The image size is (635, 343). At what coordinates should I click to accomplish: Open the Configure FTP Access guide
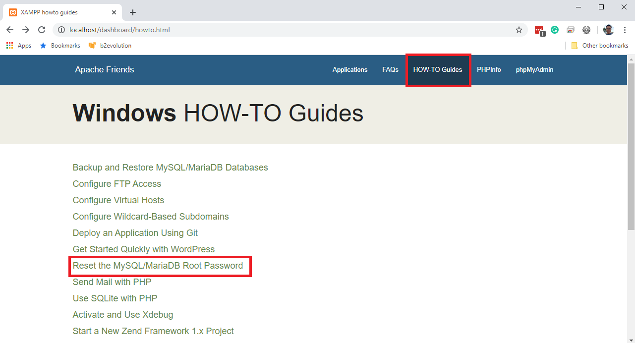point(117,184)
